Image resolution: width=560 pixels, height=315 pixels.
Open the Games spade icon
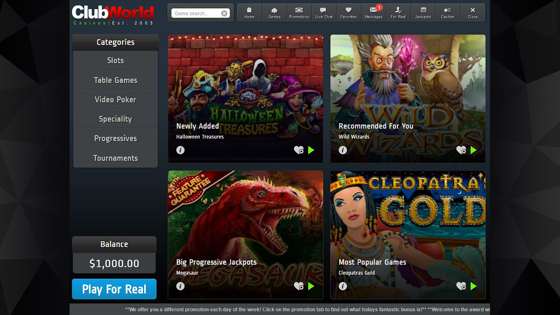(x=274, y=13)
